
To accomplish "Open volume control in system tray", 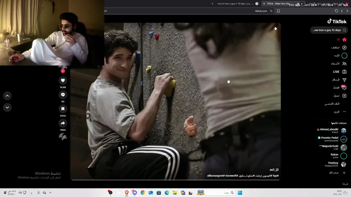I will pos(20,193).
